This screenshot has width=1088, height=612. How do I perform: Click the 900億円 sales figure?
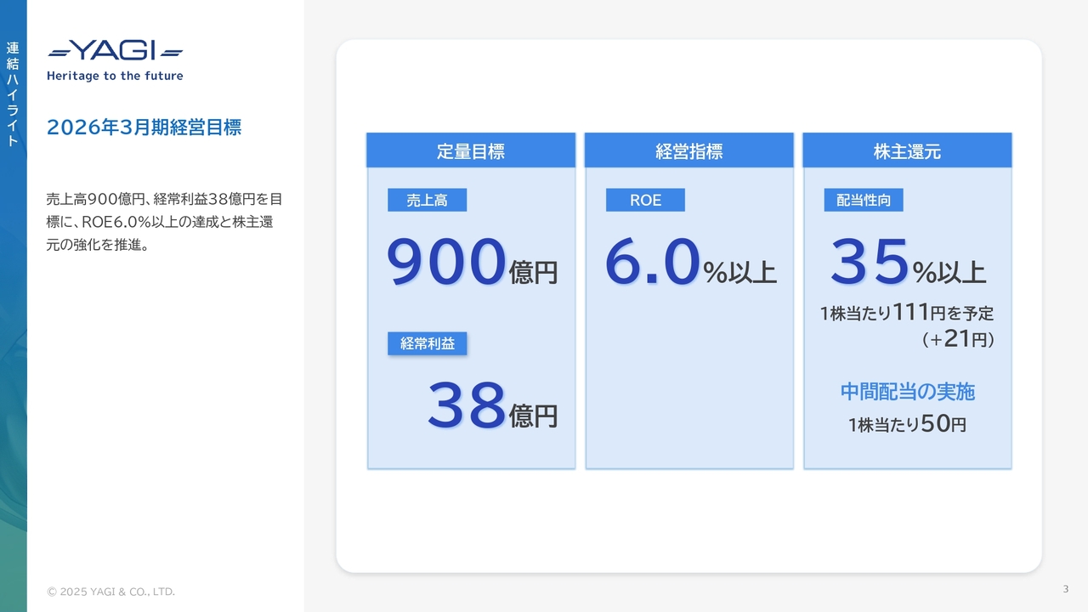point(472,263)
